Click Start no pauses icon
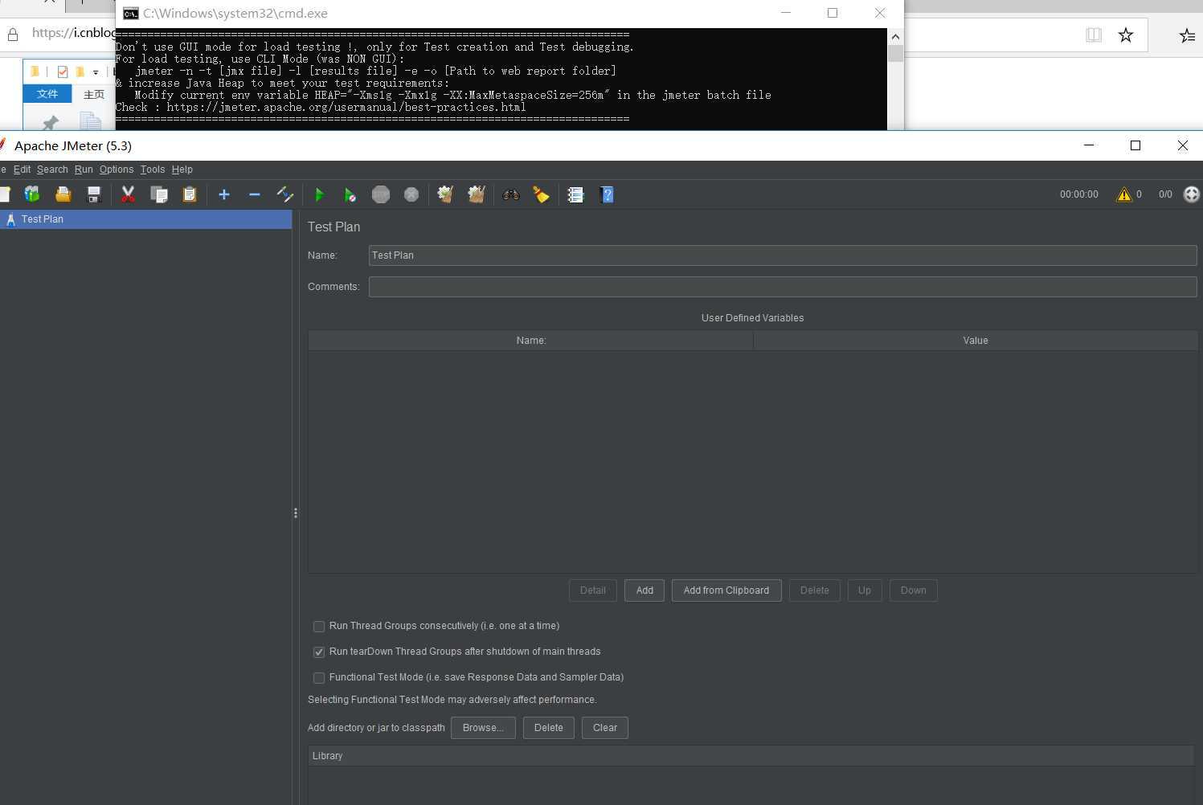 (x=350, y=194)
